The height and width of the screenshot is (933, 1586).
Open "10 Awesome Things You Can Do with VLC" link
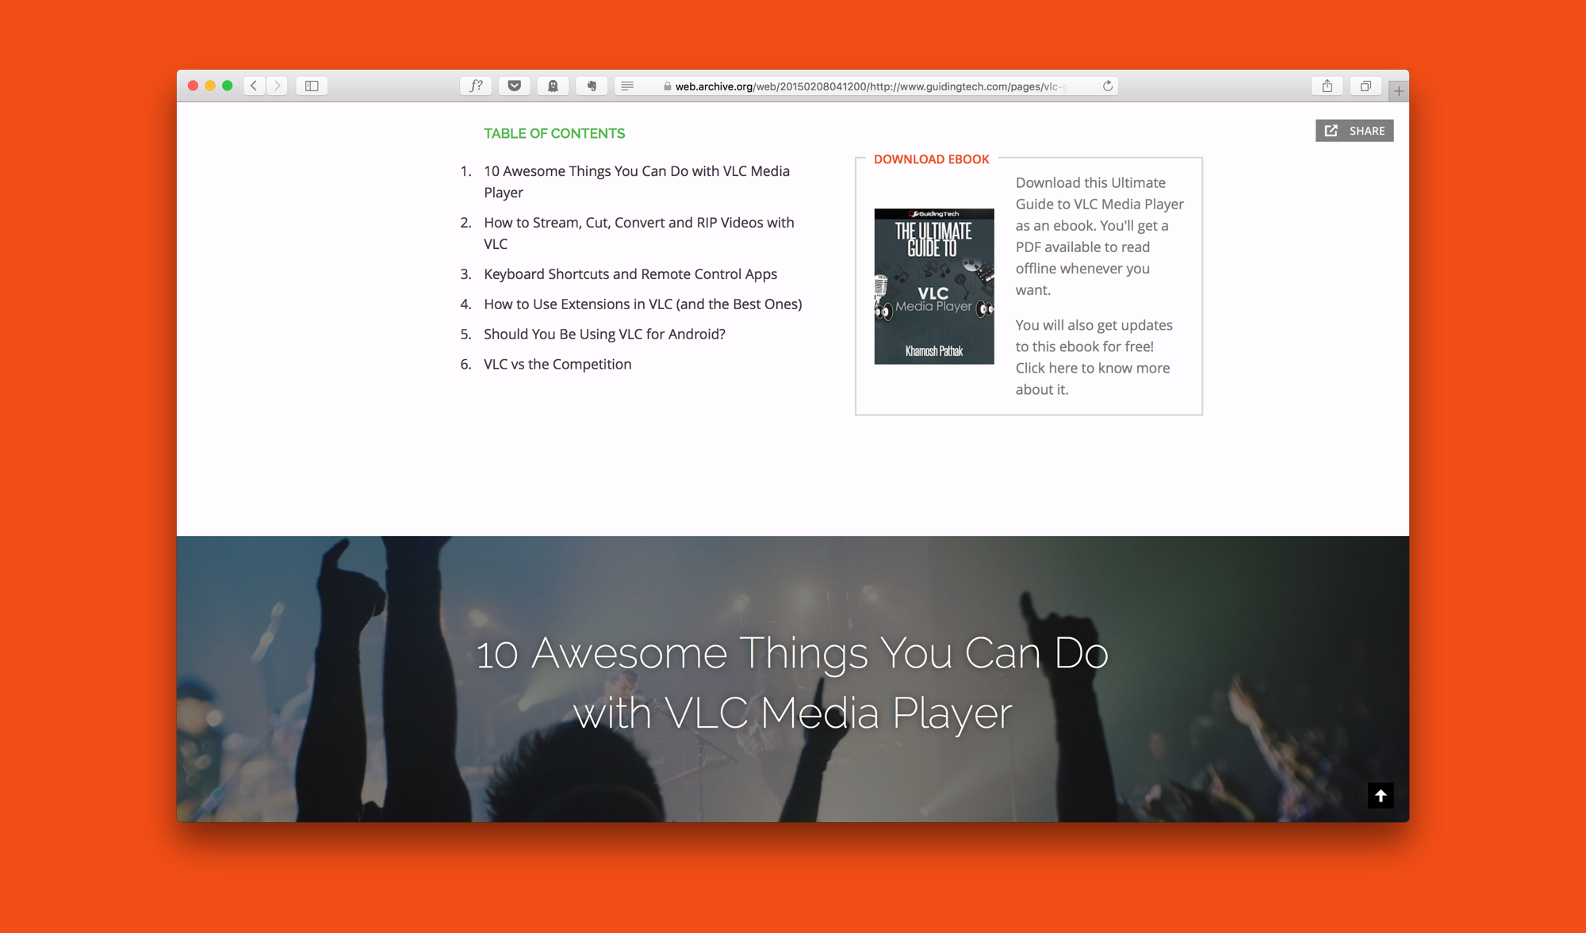point(637,182)
